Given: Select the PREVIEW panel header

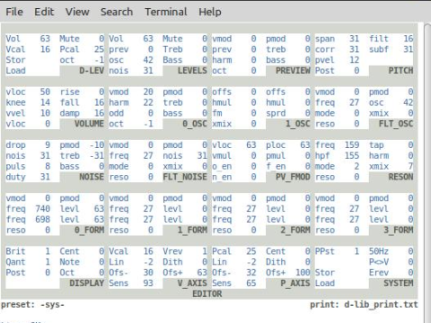Looking at the screenshot, I should 293,71.
